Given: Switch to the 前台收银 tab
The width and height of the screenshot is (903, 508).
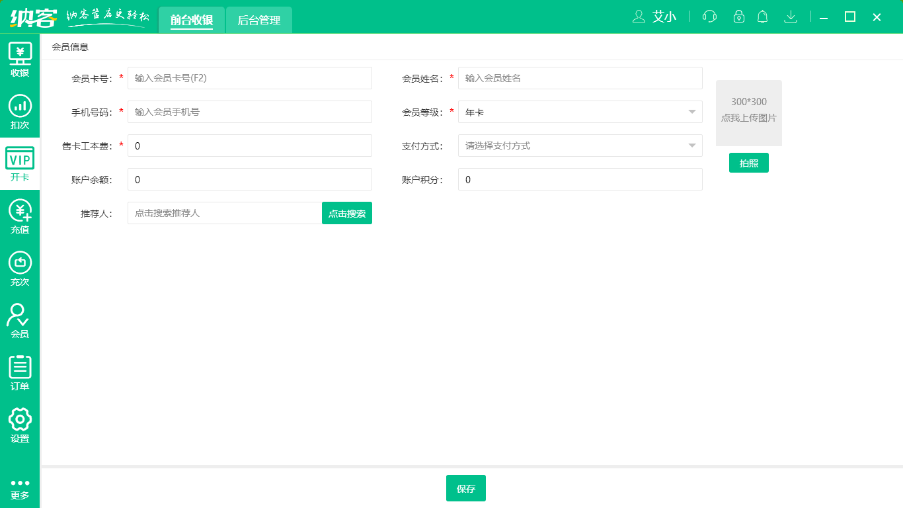Looking at the screenshot, I should click(192, 20).
